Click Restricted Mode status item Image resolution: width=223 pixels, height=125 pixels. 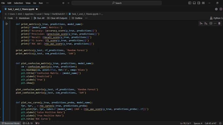pyautogui.click(x=11, y=123)
